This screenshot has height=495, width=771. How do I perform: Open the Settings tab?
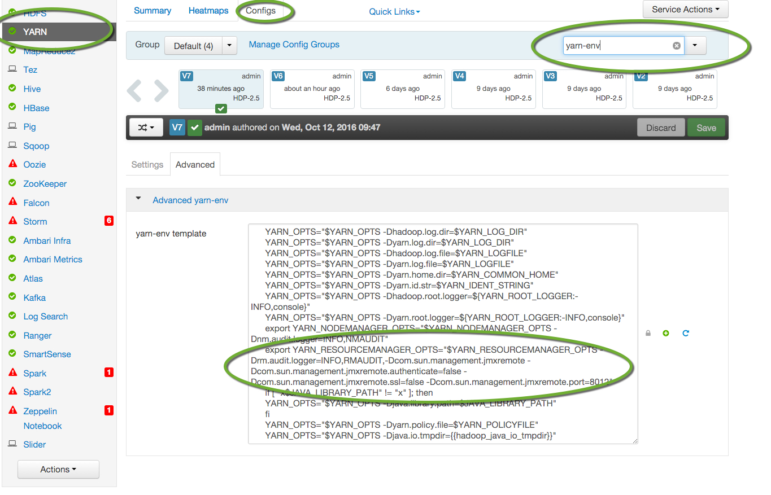[x=147, y=164]
